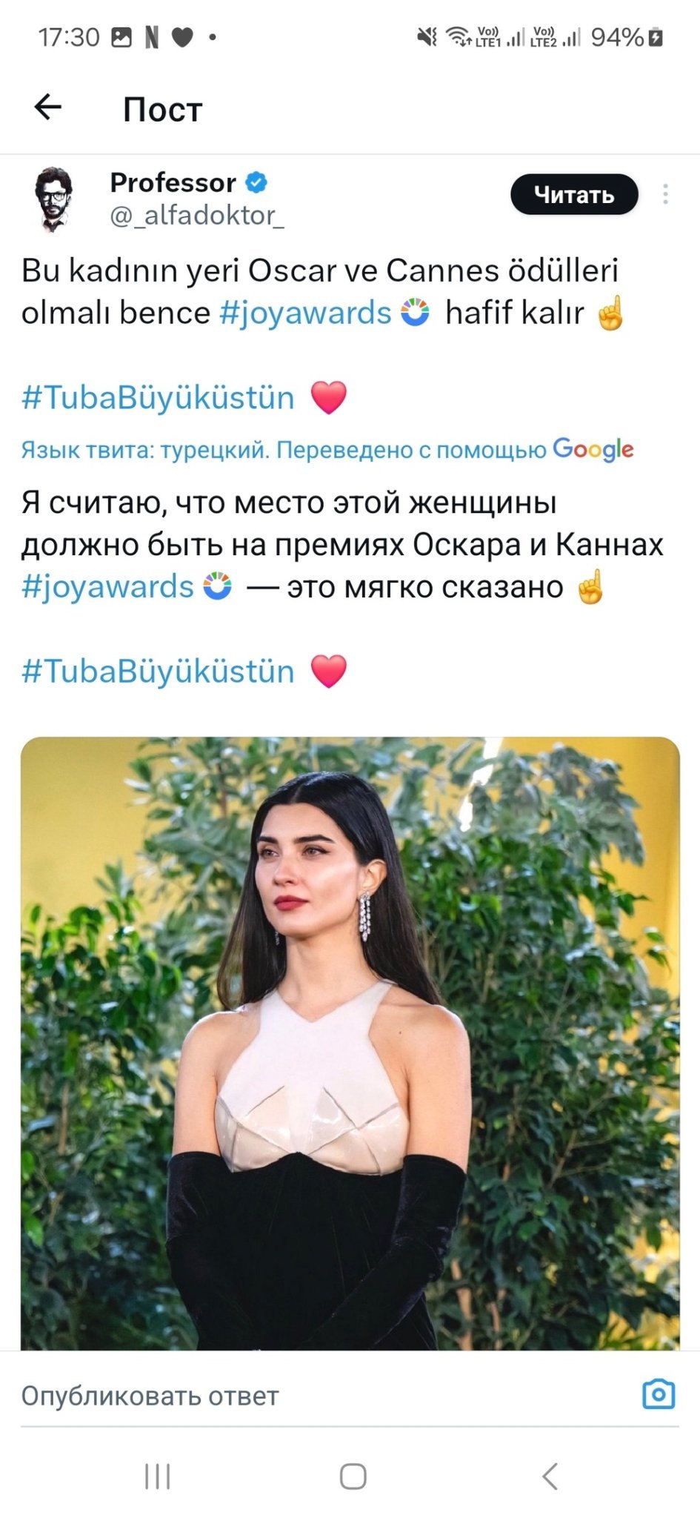The height and width of the screenshot is (1518, 700).
Task: Tap the @_alfadoktor_ username handle
Action: [197, 215]
